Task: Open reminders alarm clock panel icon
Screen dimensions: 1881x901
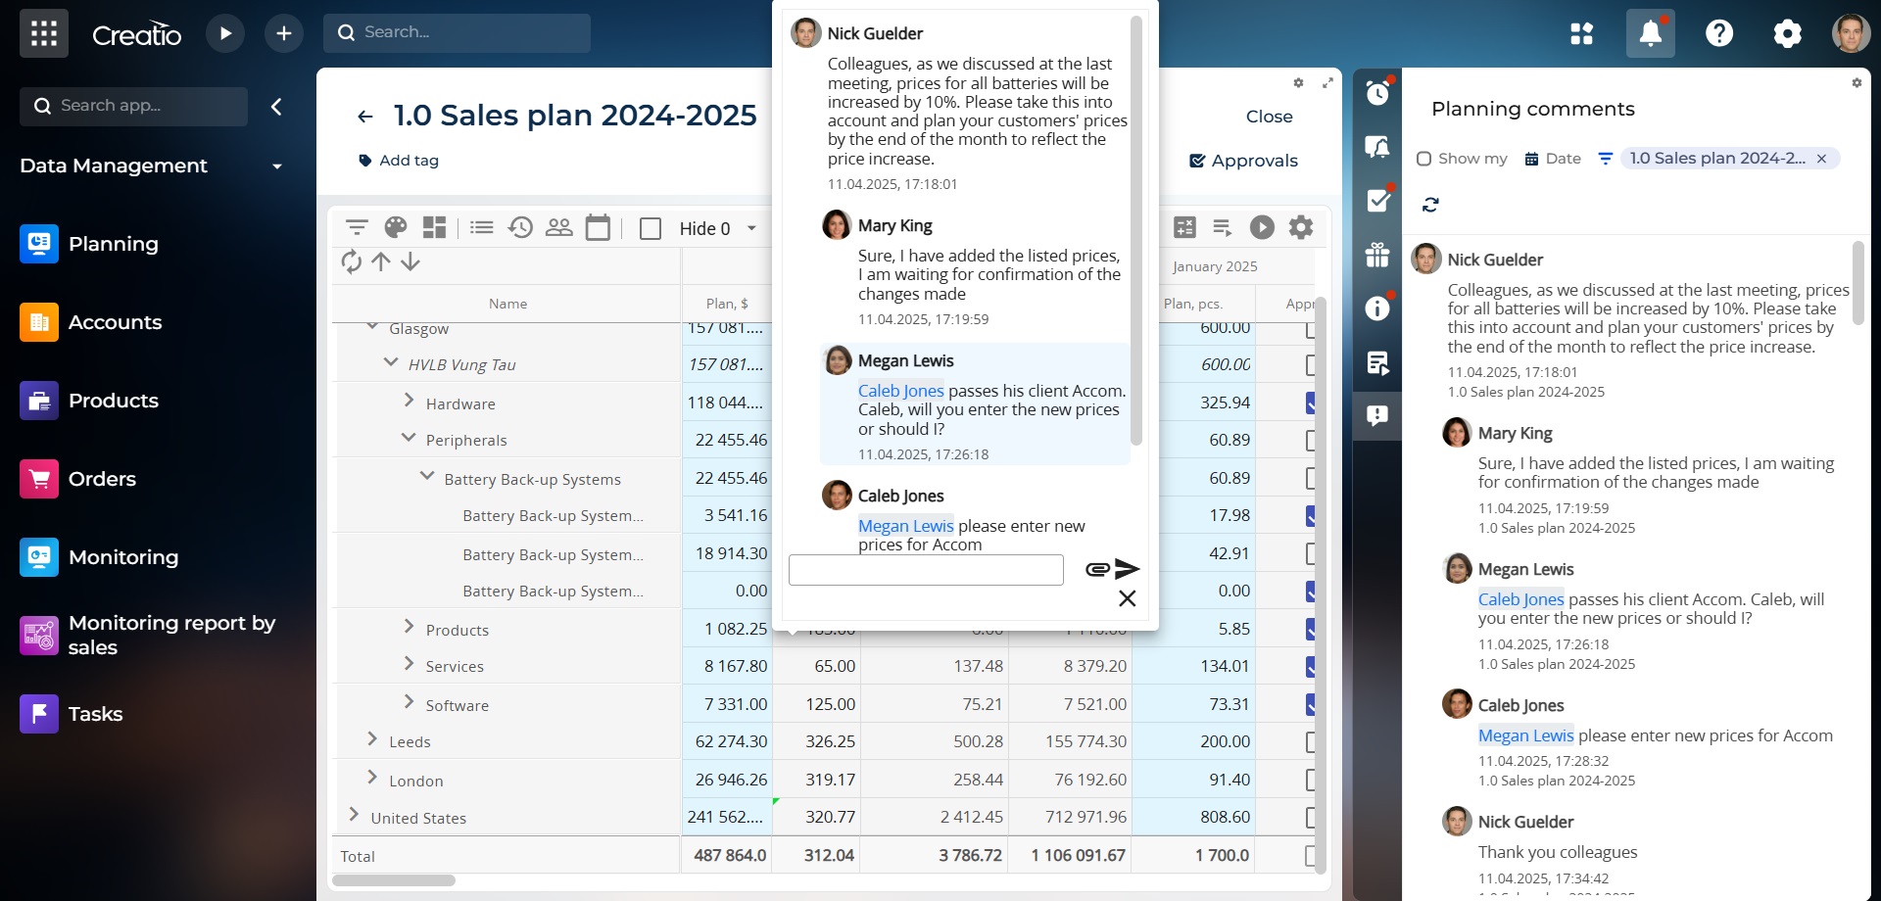Action: click(x=1377, y=93)
